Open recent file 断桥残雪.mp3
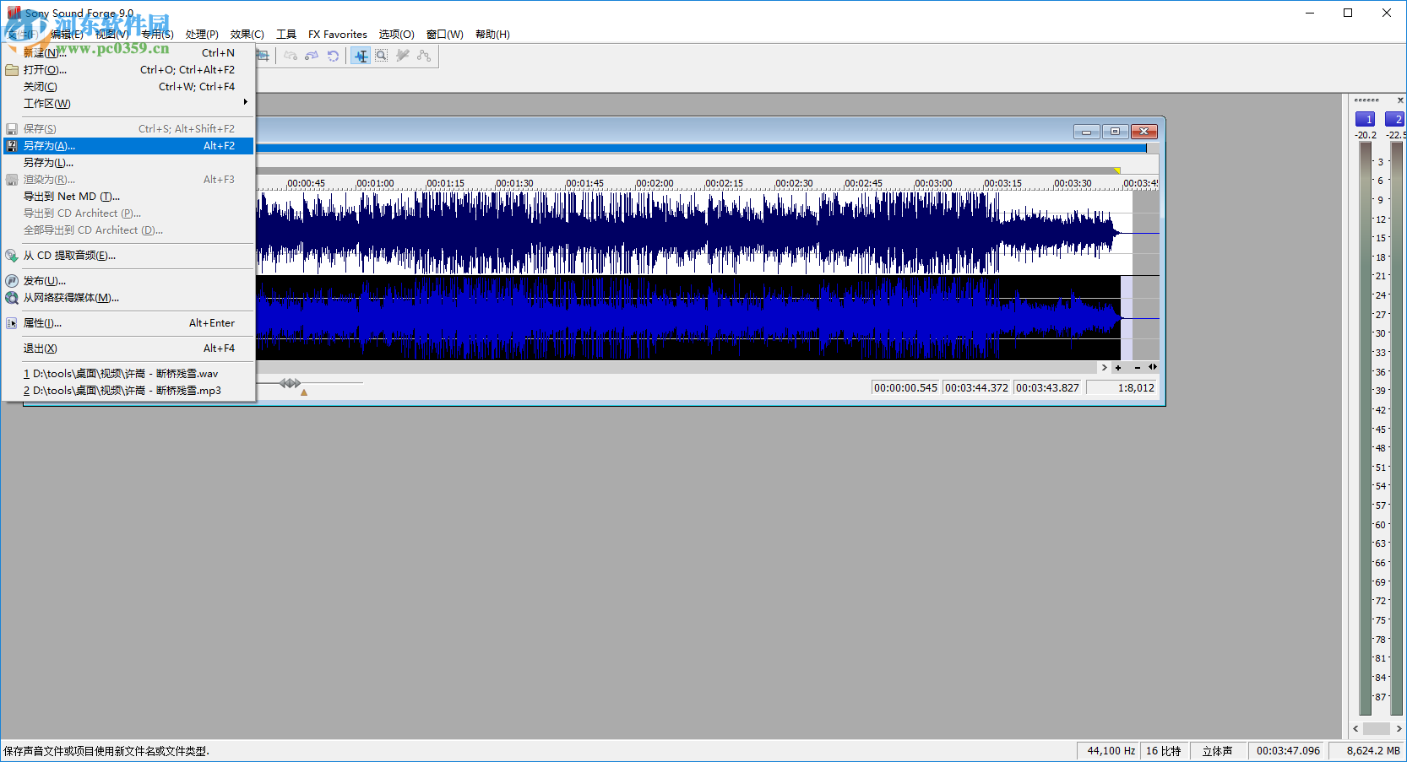The image size is (1407, 762). click(127, 391)
